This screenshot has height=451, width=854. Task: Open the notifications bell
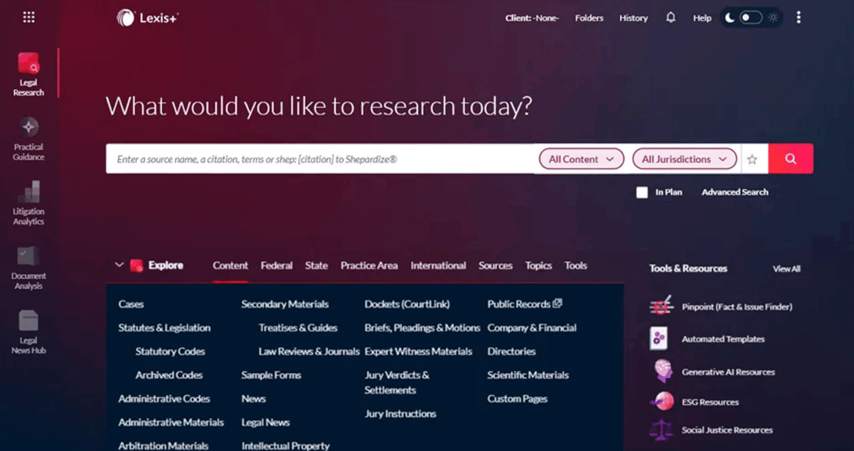point(670,18)
